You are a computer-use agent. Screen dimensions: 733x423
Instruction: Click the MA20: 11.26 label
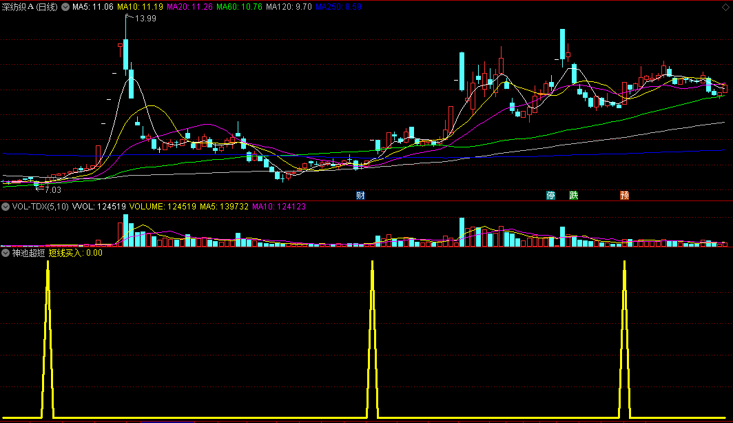coord(189,7)
